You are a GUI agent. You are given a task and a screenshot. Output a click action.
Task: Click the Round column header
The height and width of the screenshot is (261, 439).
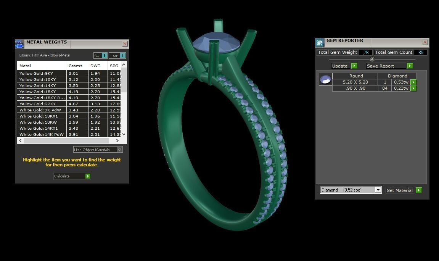tap(355, 76)
